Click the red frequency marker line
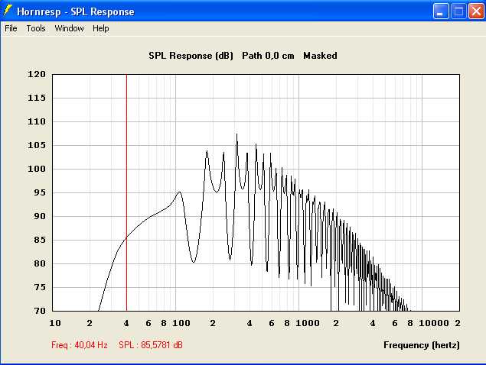This screenshot has height=365, width=486. (126, 192)
